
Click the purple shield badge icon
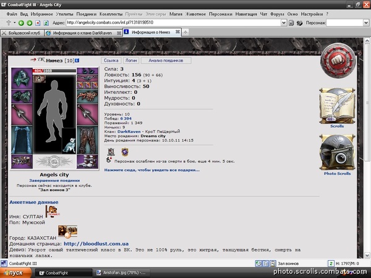click(125, 152)
